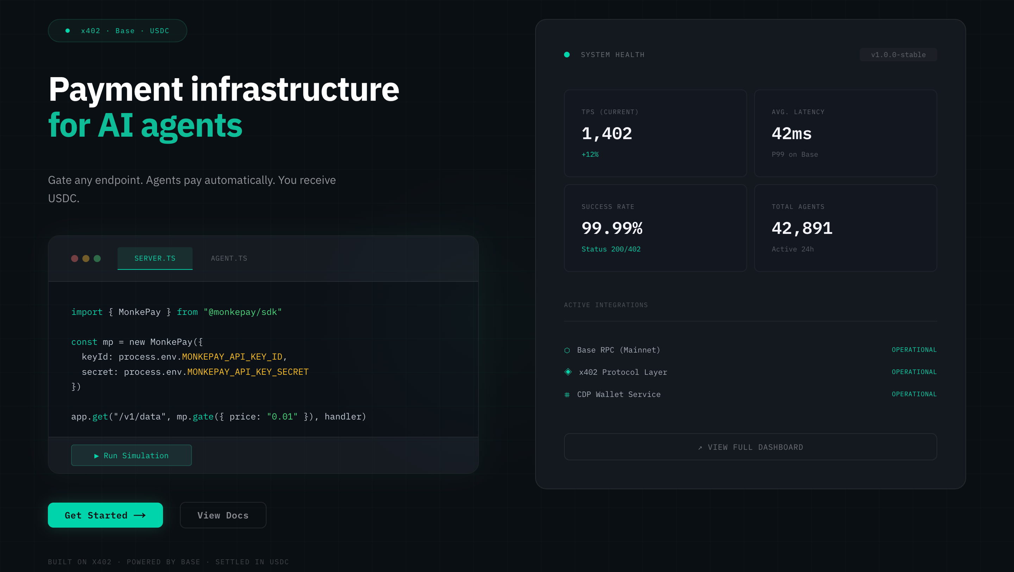Click the Total Agents 42,891 card
Screen dimensions: 1014x572
845,228
